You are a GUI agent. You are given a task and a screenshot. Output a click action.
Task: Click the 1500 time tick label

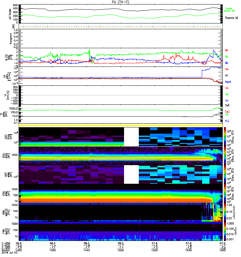(121, 250)
